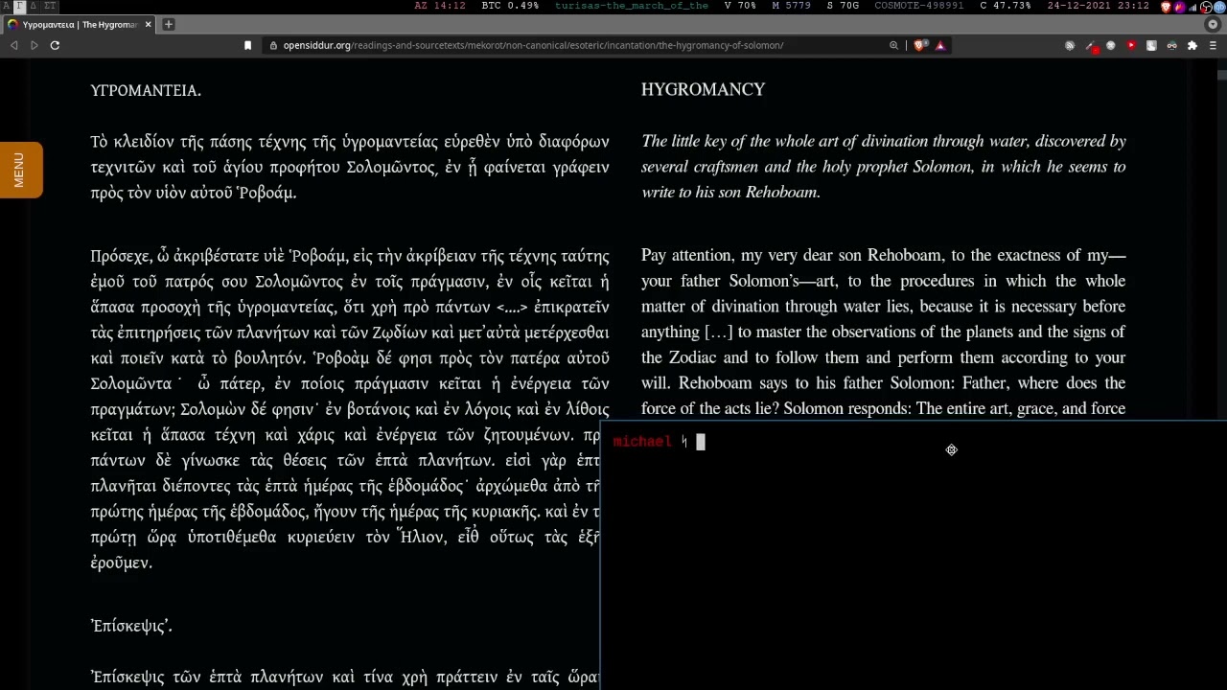
Task: View site security lock information
Action: click(x=274, y=45)
